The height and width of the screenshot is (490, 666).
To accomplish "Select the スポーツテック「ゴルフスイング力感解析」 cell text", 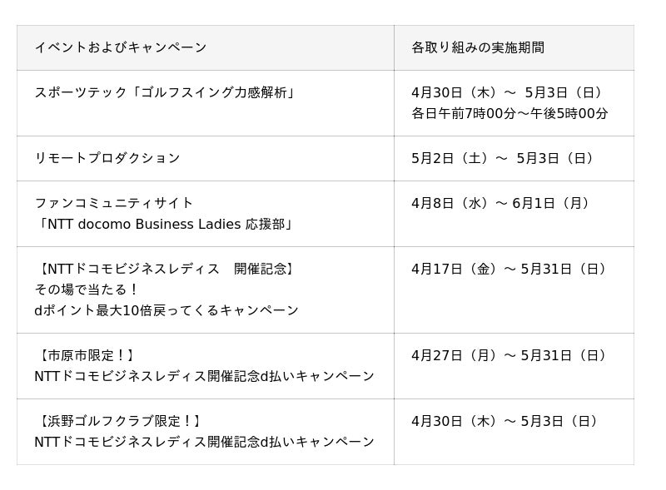I will pyautogui.click(x=165, y=92).
